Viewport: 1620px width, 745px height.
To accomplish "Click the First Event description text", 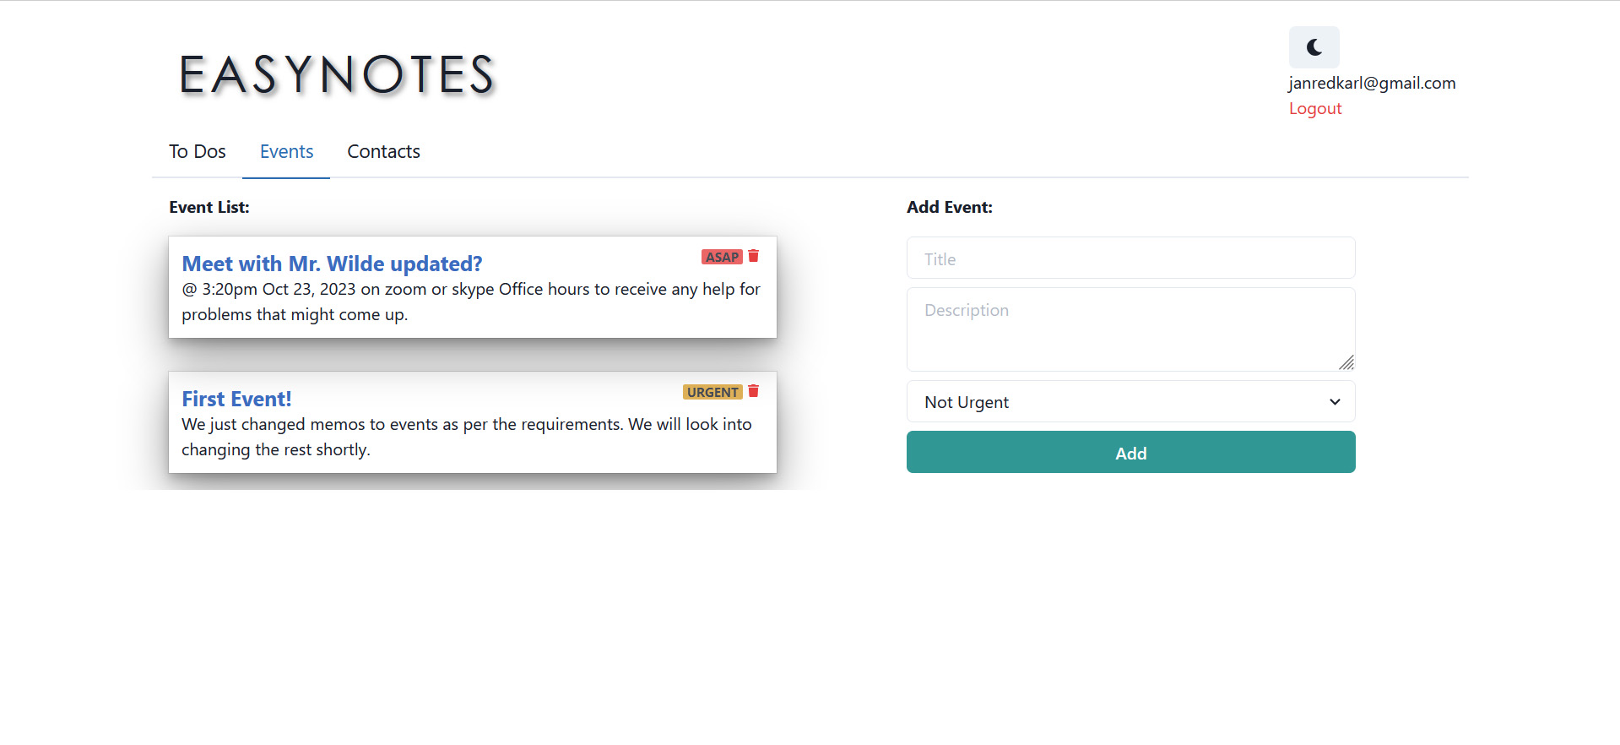I will point(466,437).
